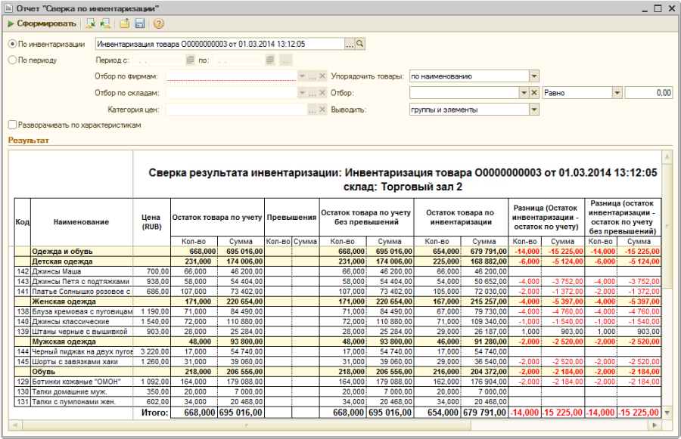Open calendar icon for Период с date
The width and height of the screenshot is (681, 439).
(x=190, y=60)
